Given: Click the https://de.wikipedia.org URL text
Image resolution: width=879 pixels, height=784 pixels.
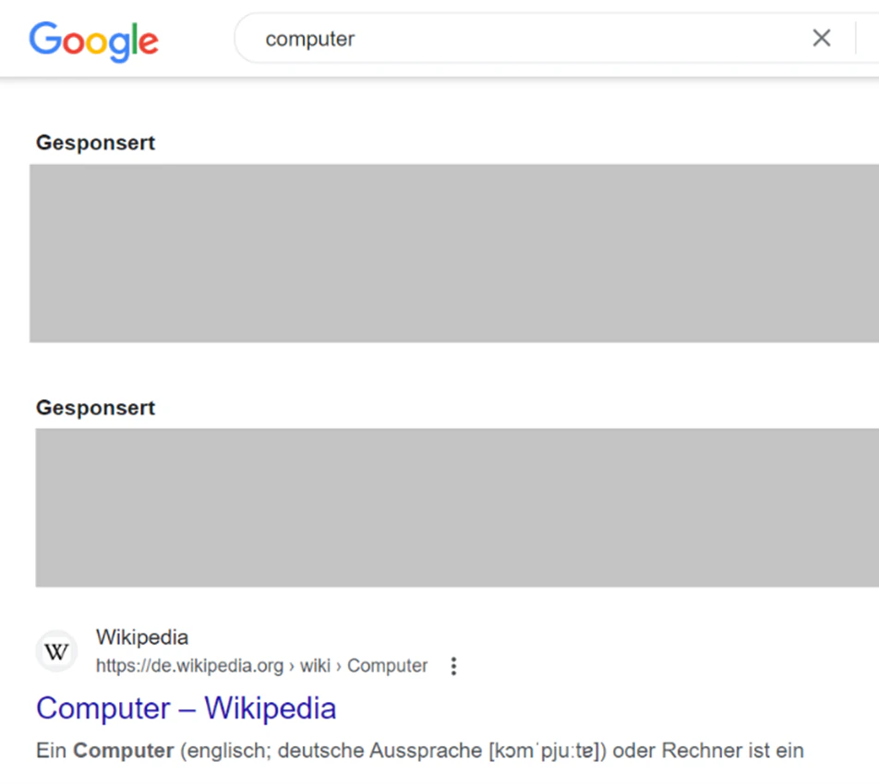Looking at the screenshot, I should (189, 666).
